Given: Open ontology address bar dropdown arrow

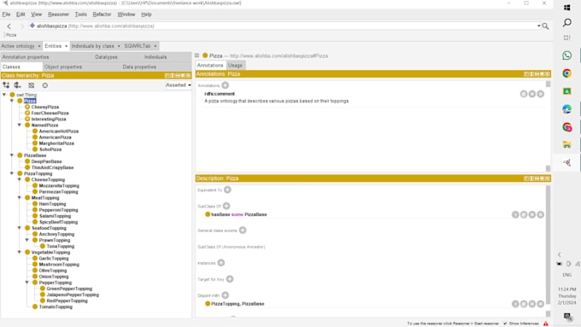Looking at the screenshot, I should [x=538, y=26].
